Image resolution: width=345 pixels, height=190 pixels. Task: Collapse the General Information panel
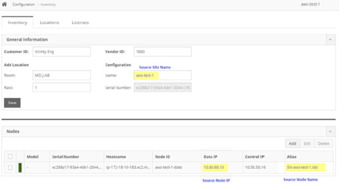330,40
